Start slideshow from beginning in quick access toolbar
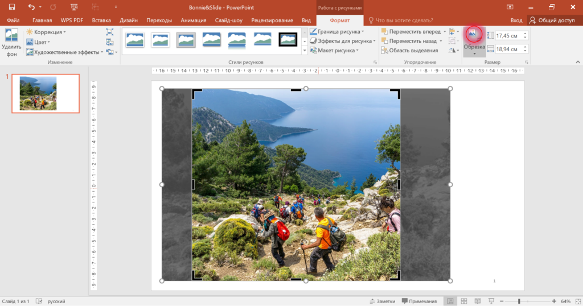The image size is (583, 306). coord(74,7)
